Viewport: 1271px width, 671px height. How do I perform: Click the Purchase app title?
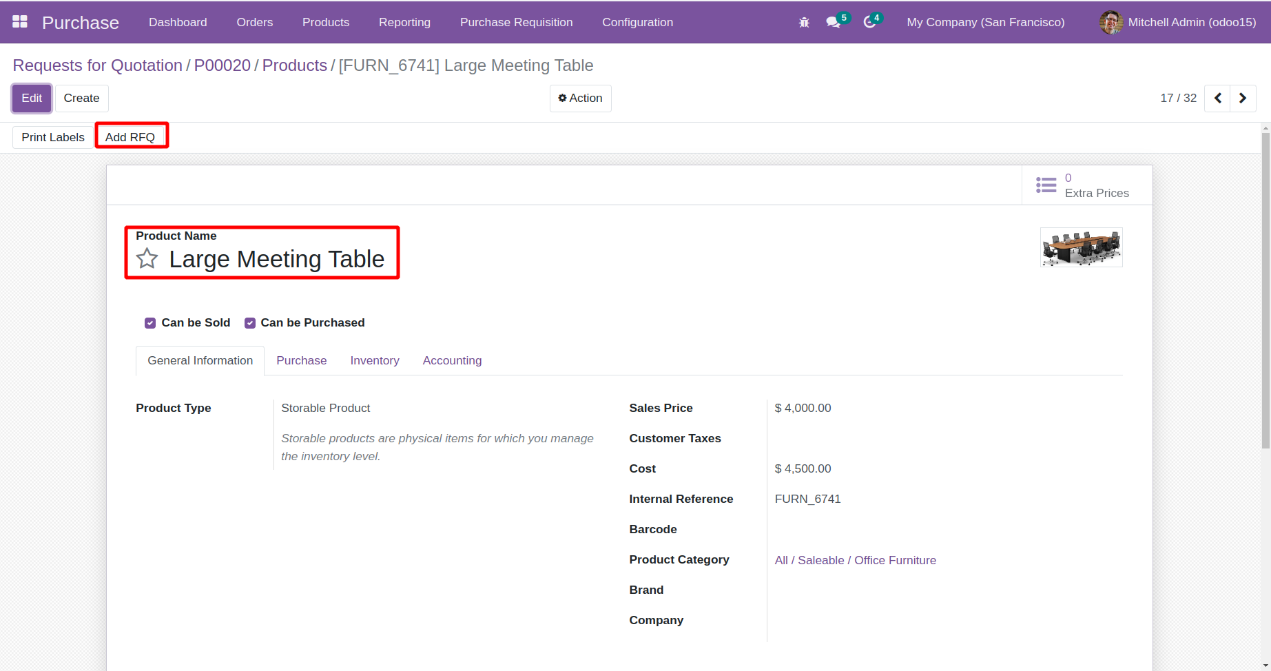(80, 23)
